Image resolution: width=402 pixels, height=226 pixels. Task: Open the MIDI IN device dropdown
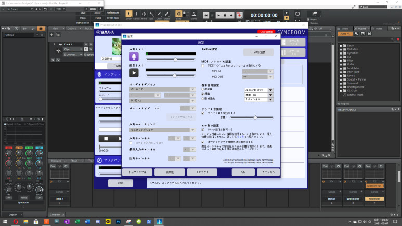pos(257,71)
